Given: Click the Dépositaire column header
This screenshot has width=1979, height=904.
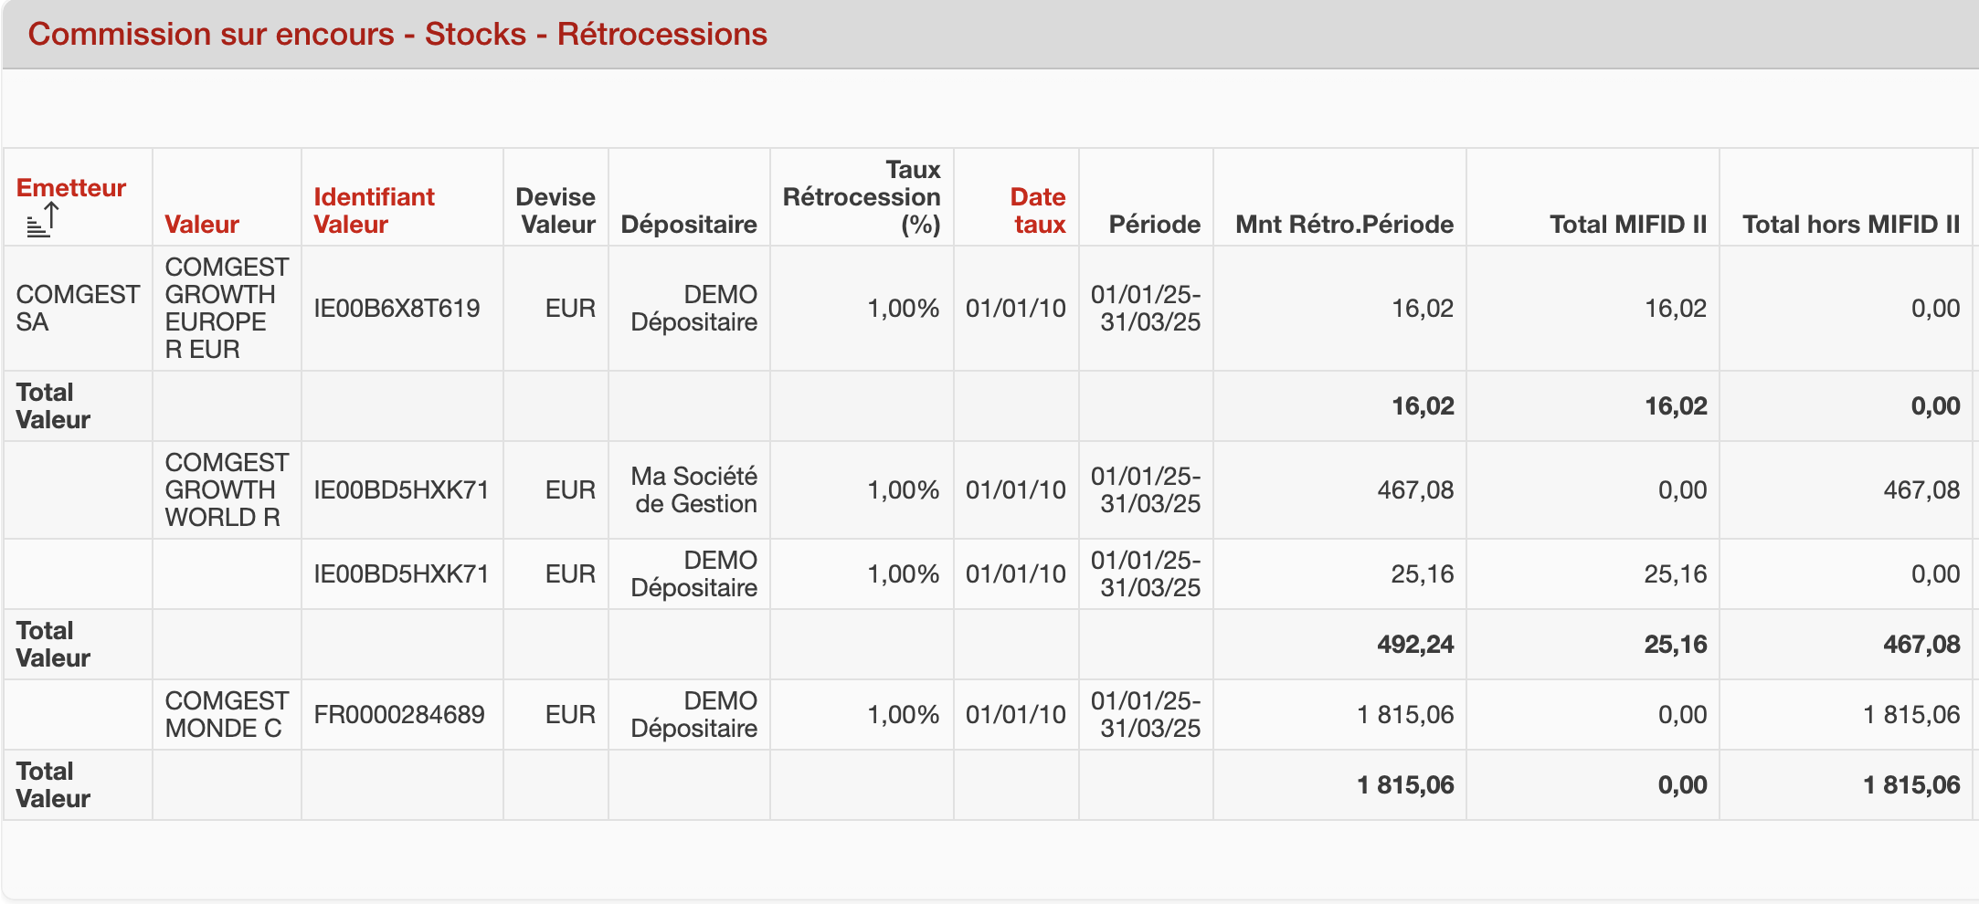Looking at the screenshot, I should click(x=689, y=225).
